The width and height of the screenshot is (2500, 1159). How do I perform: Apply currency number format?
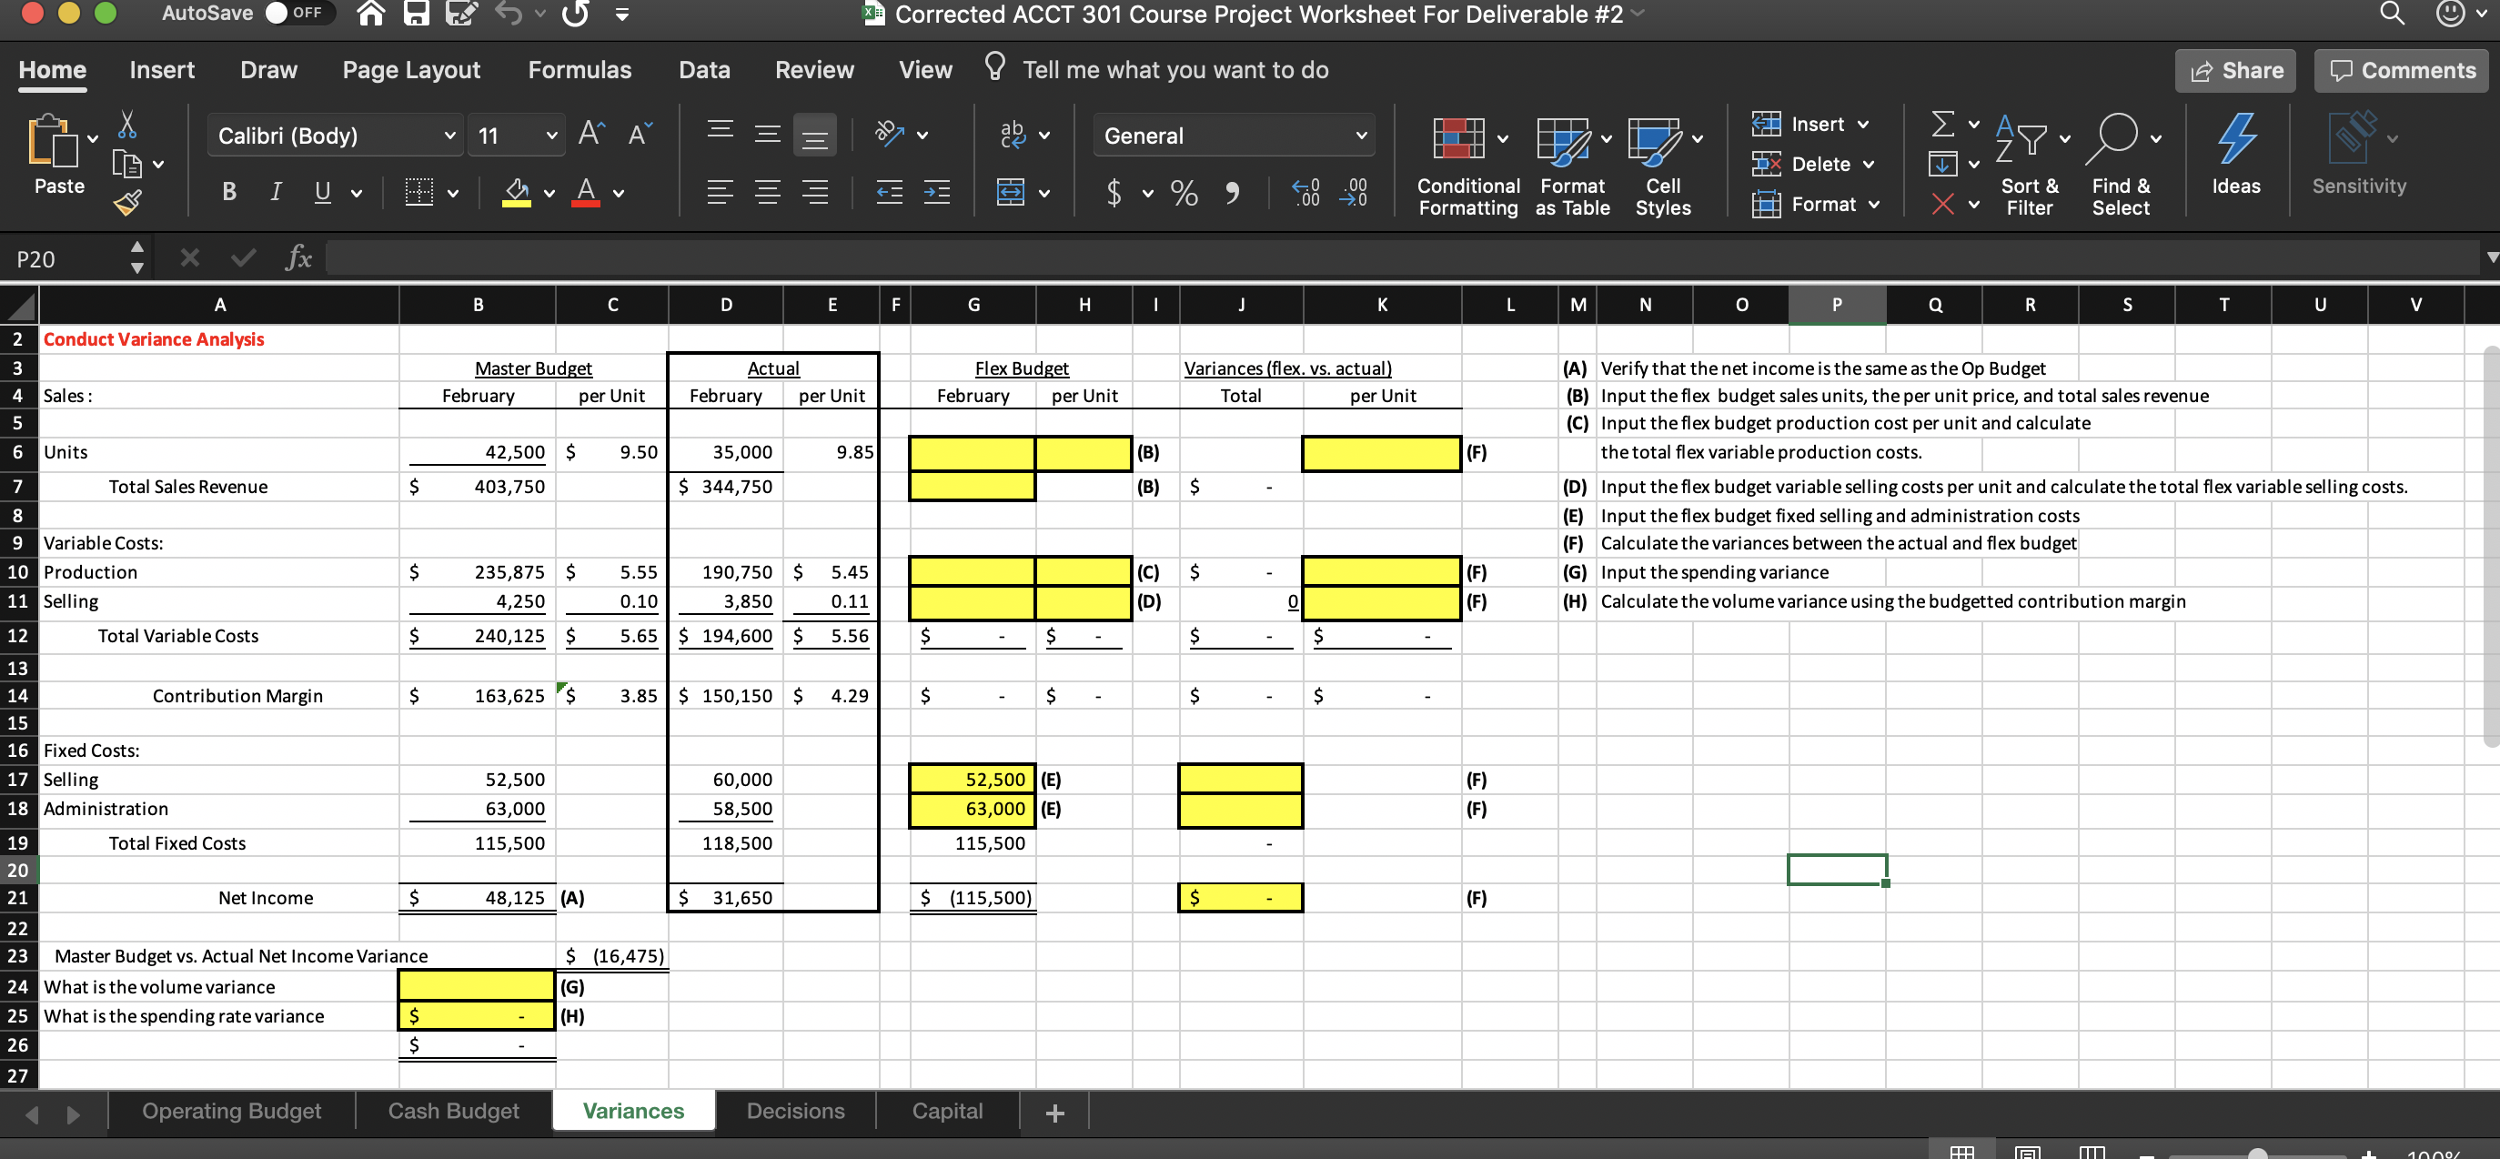(x=1114, y=192)
